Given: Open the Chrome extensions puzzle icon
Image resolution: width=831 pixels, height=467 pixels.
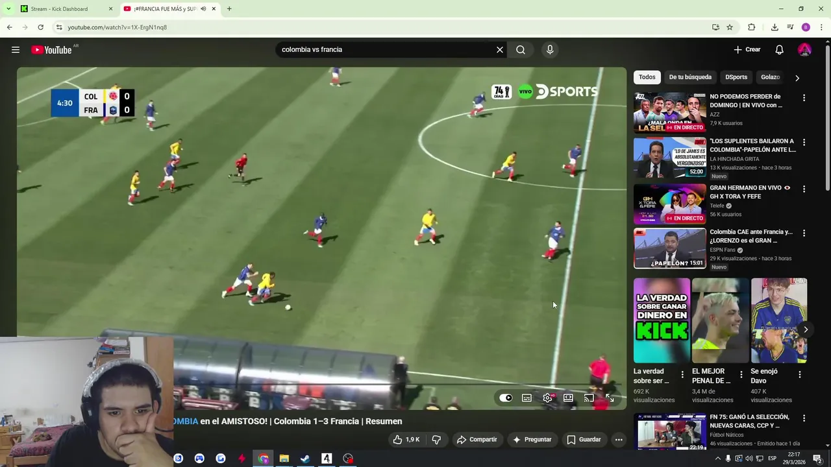Looking at the screenshot, I should point(752,27).
